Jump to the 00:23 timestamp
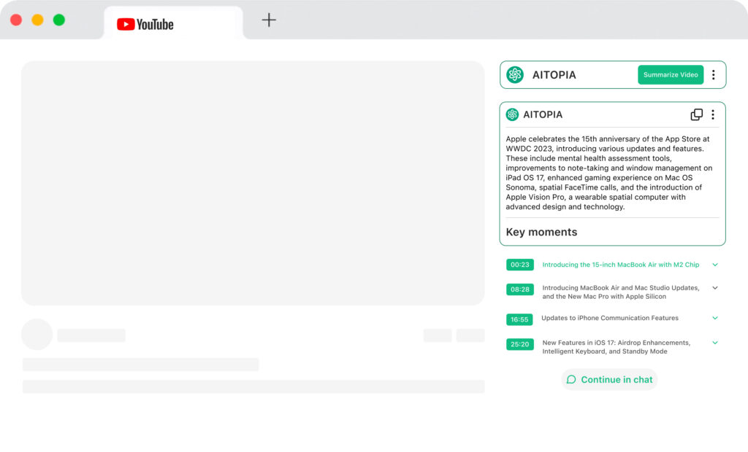Image resolution: width=748 pixels, height=452 pixels. pos(520,265)
